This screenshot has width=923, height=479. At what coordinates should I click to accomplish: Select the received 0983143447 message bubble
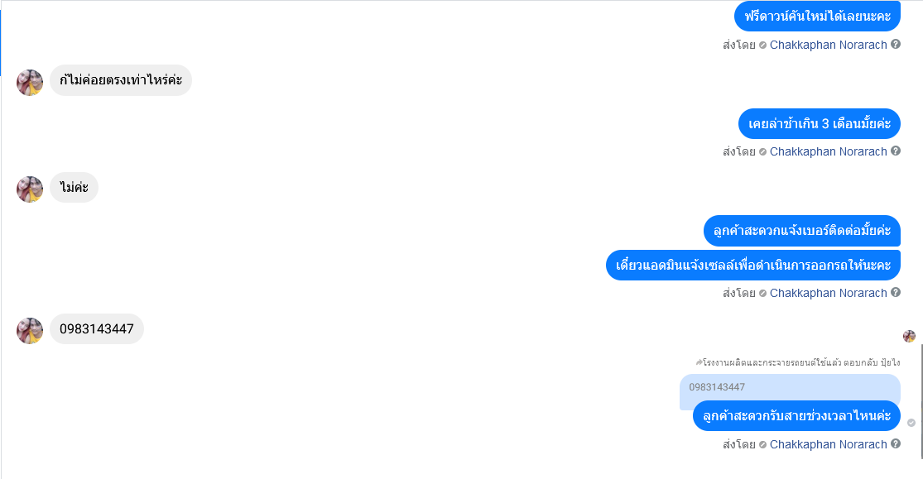click(x=97, y=329)
